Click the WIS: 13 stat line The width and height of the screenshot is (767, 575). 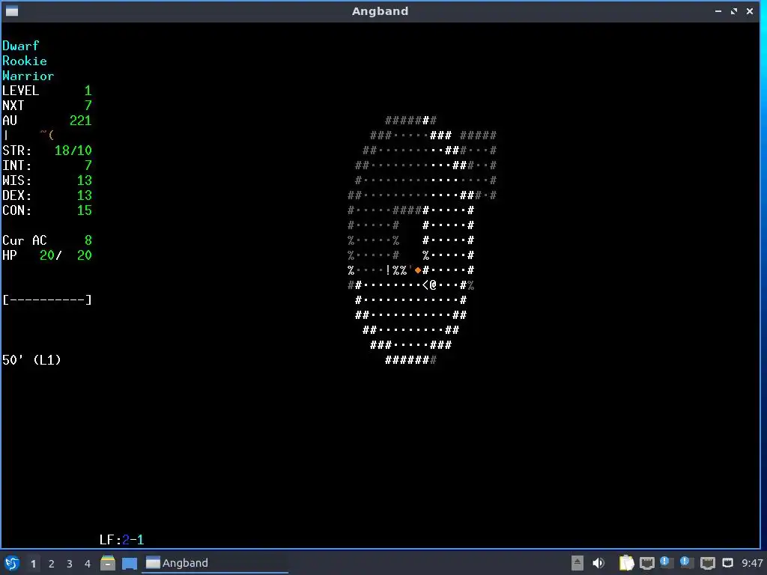tap(47, 180)
